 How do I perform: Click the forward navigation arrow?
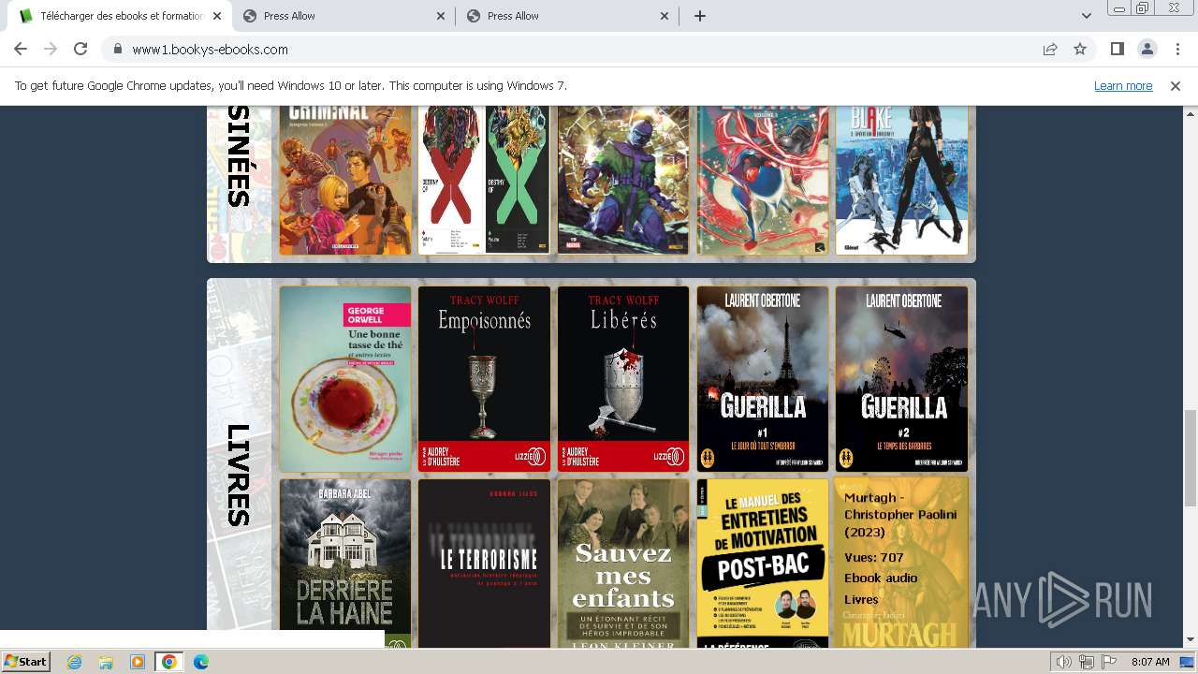(51, 49)
